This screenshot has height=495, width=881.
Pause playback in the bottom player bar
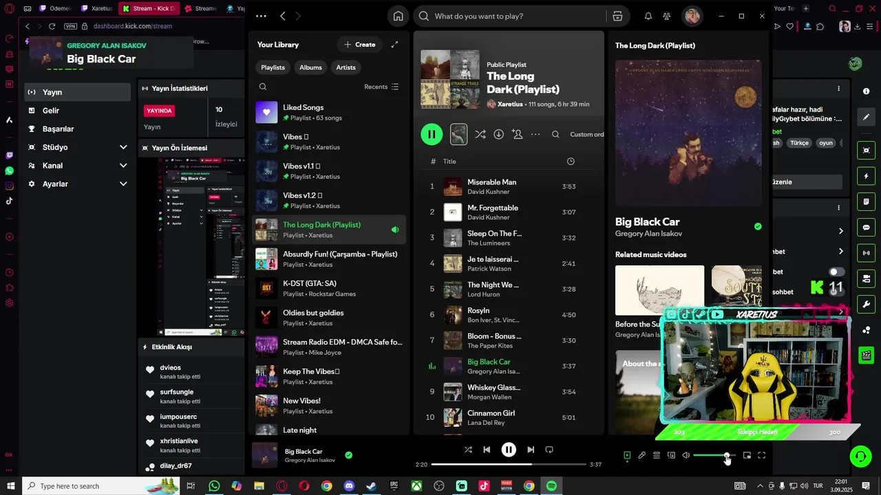509,450
